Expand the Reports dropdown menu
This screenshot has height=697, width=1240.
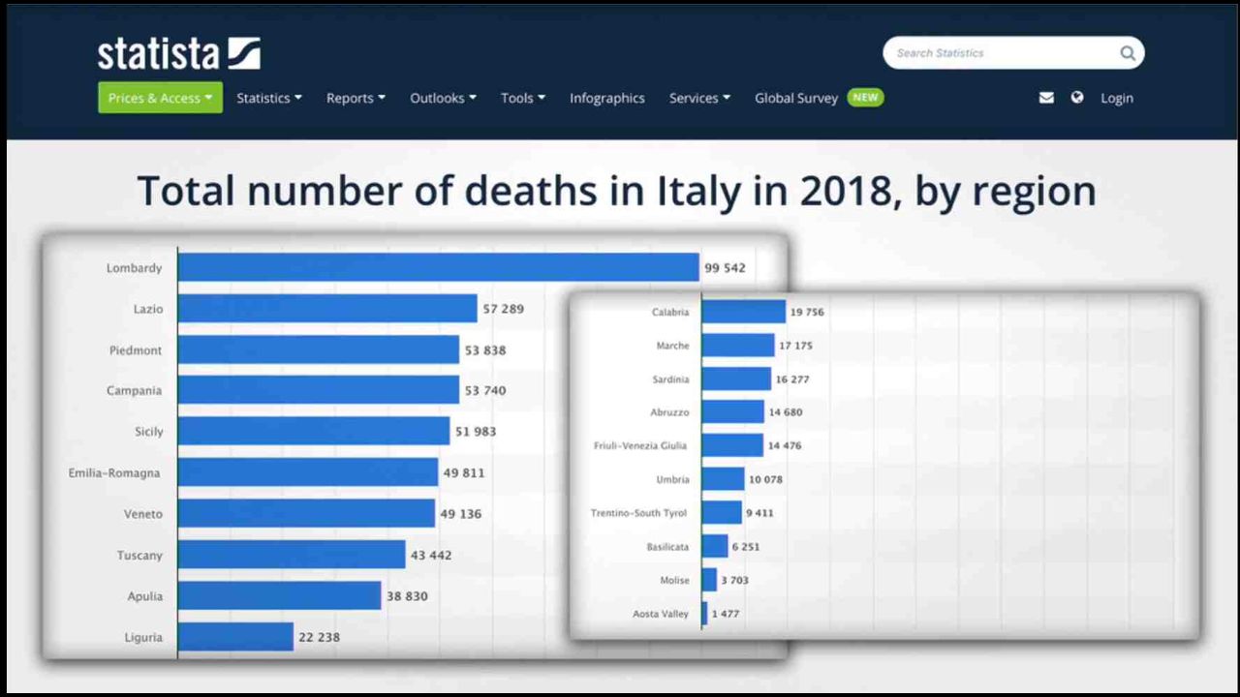[x=356, y=98]
